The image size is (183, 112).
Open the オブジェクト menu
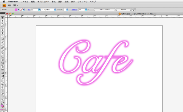click(43, 2)
